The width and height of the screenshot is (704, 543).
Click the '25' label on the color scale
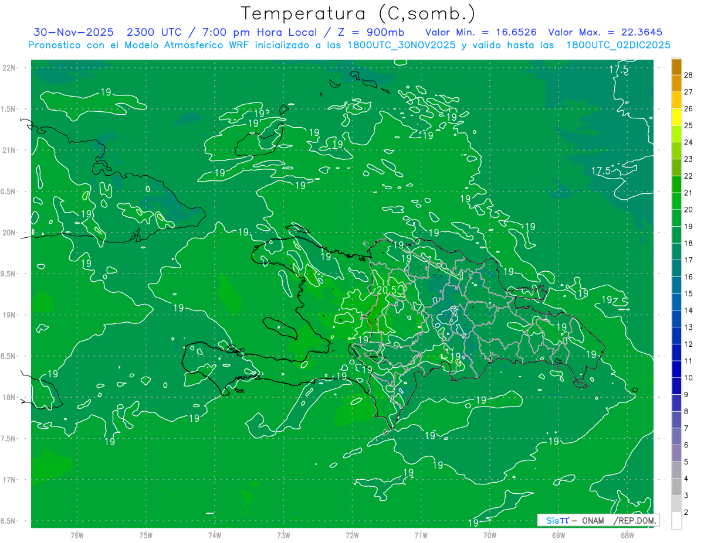(688, 125)
